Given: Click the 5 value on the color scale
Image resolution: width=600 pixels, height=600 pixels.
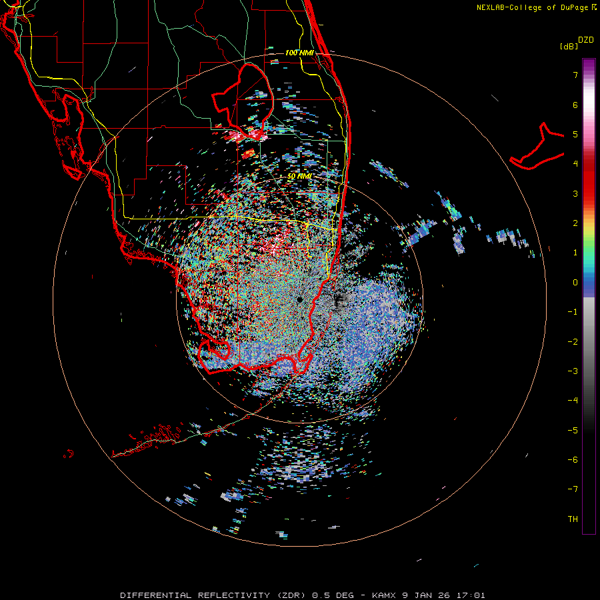Looking at the screenshot, I should pyautogui.click(x=575, y=134).
